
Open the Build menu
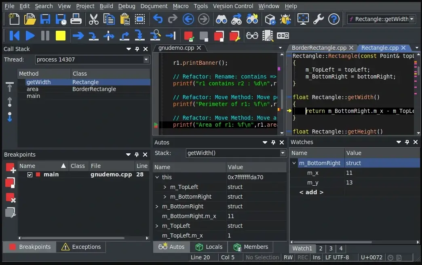tap(106, 6)
